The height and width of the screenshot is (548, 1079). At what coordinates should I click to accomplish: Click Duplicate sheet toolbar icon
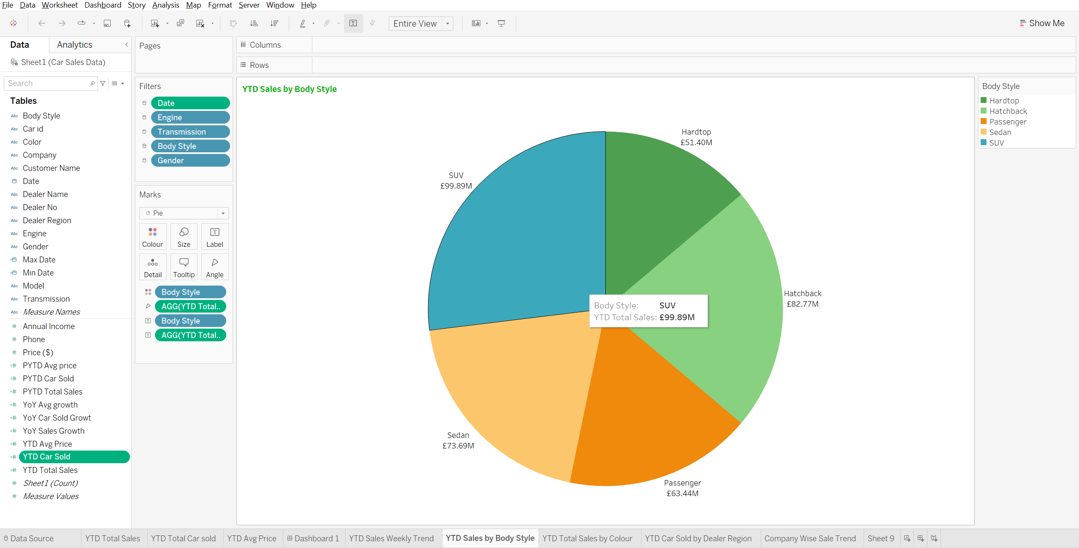pos(181,24)
